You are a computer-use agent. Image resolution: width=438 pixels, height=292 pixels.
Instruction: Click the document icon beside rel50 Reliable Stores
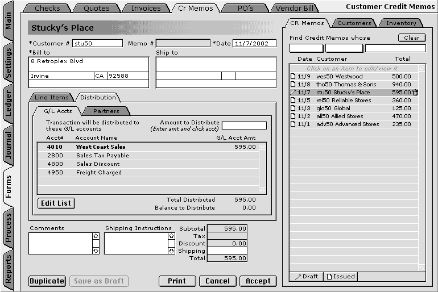click(293, 100)
